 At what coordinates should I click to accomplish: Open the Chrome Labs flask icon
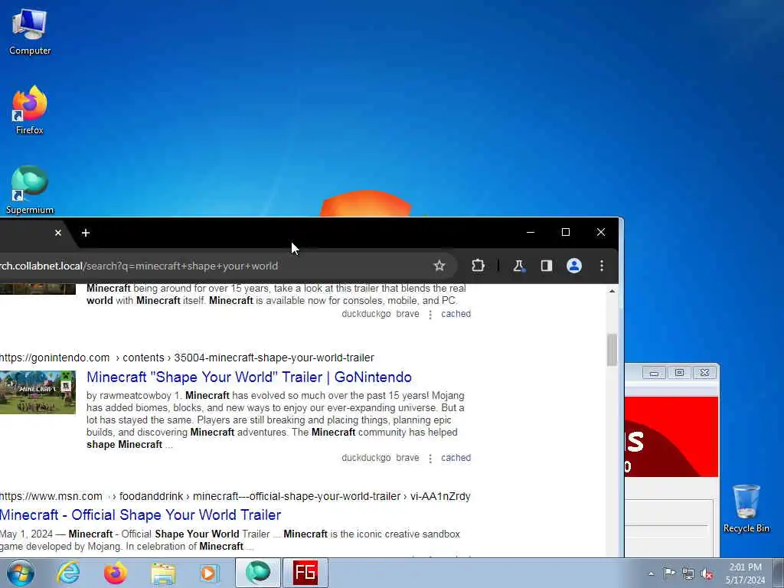coord(518,266)
